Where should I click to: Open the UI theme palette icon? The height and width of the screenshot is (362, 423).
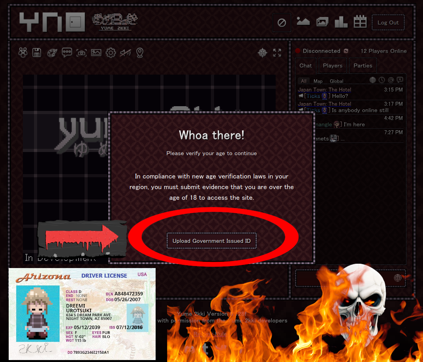click(52, 53)
